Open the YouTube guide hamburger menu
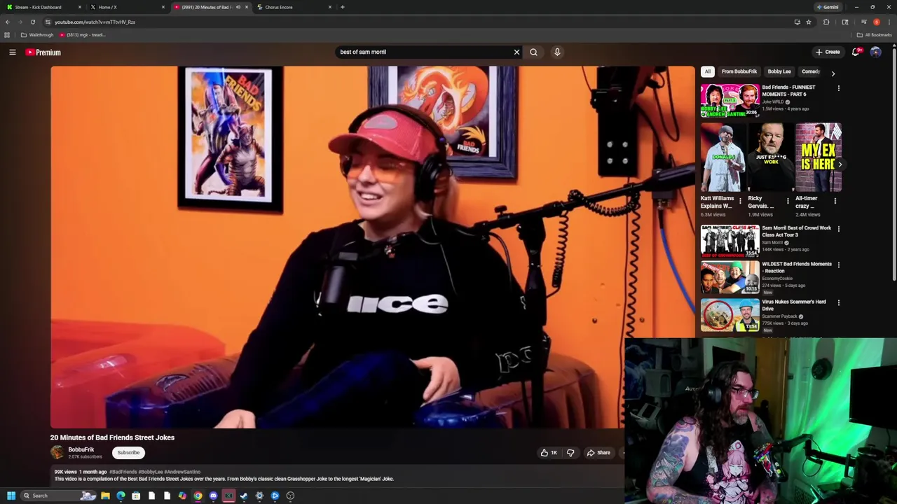The image size is (897, 504). [x=12, y=52]
